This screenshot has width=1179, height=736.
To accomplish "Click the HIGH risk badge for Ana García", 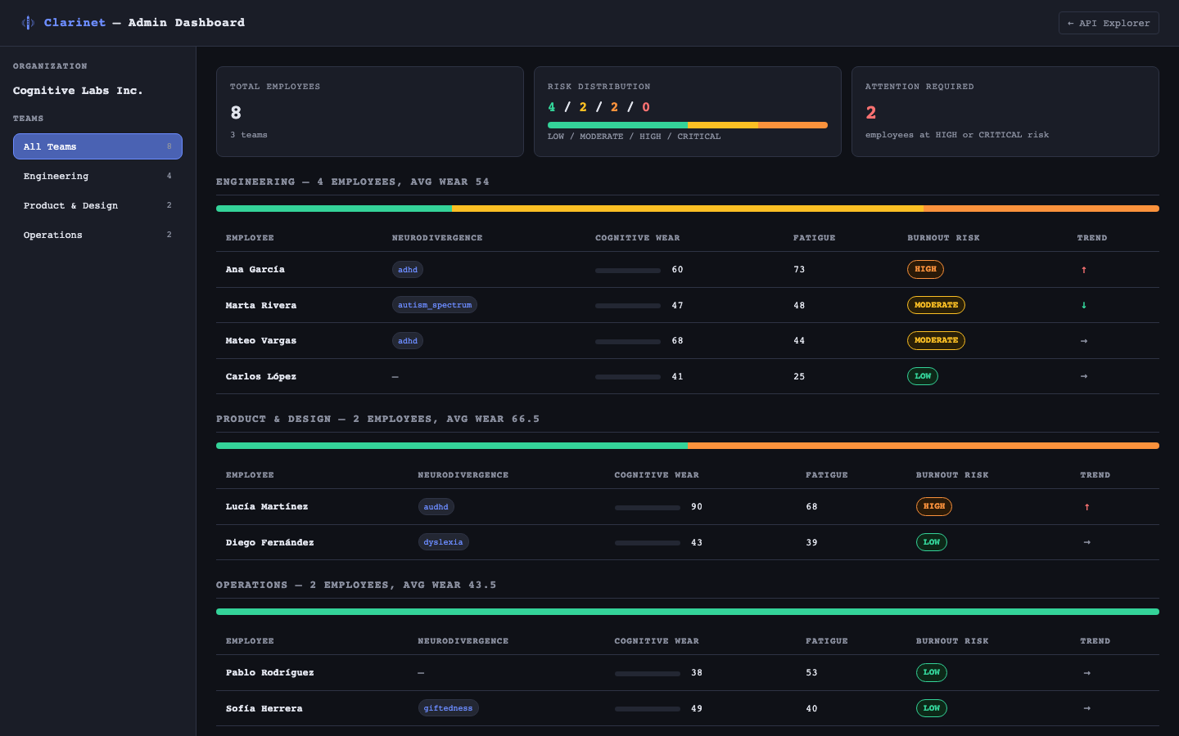I will point(925,268).
